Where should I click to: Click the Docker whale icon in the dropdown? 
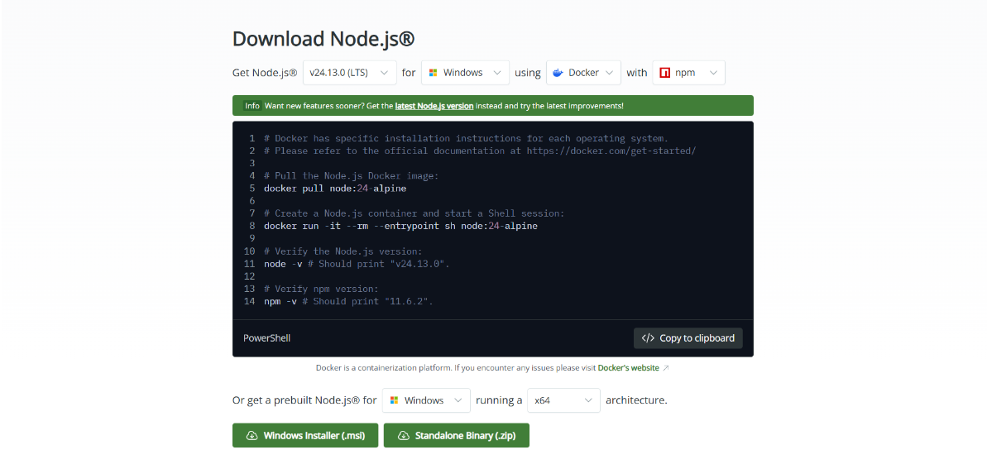[x=558, y=73]
